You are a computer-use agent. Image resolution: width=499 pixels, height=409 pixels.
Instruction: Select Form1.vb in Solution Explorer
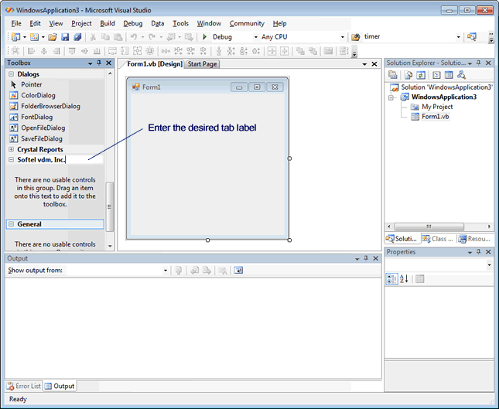[435, 117]
